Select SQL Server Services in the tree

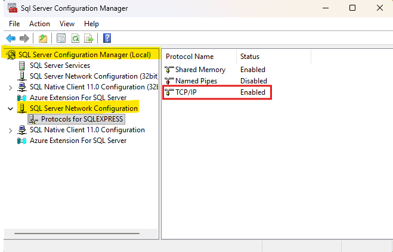point(60,66)
